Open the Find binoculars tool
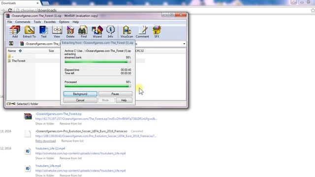The width and height of the screenshot is (315, 177). pos(83,31)
